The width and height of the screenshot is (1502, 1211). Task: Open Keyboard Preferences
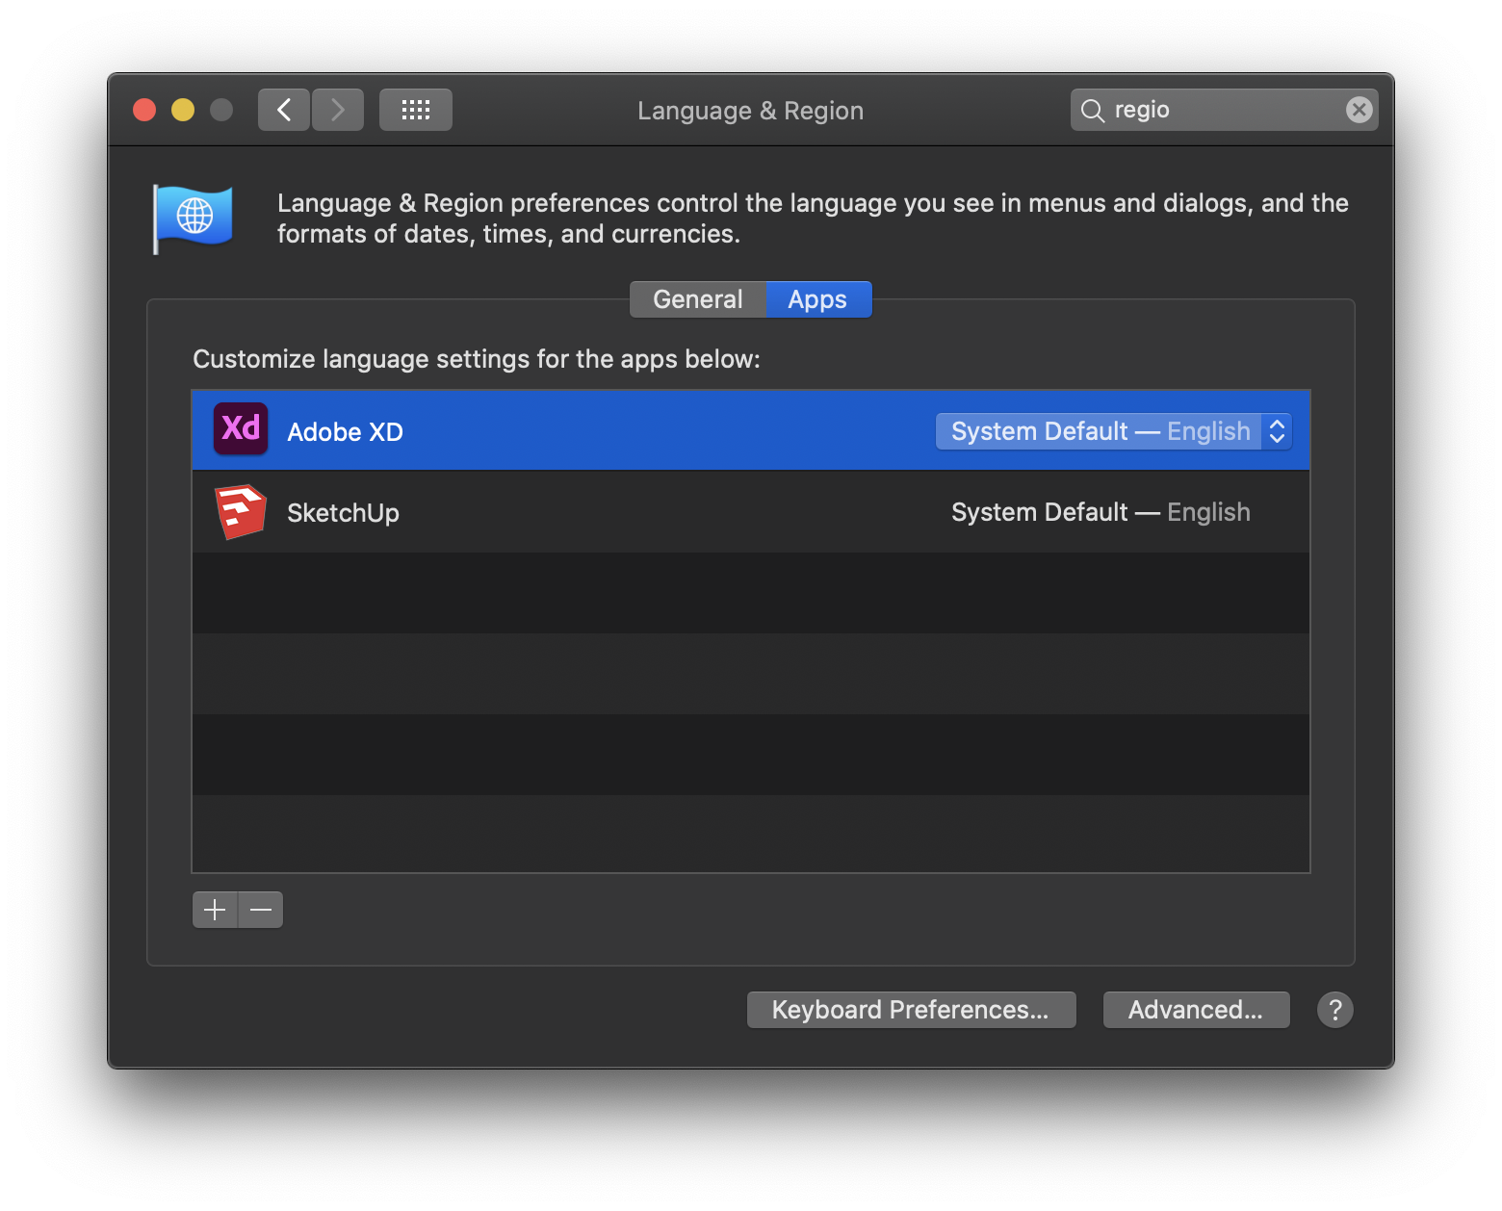(x=911, y=1009)
